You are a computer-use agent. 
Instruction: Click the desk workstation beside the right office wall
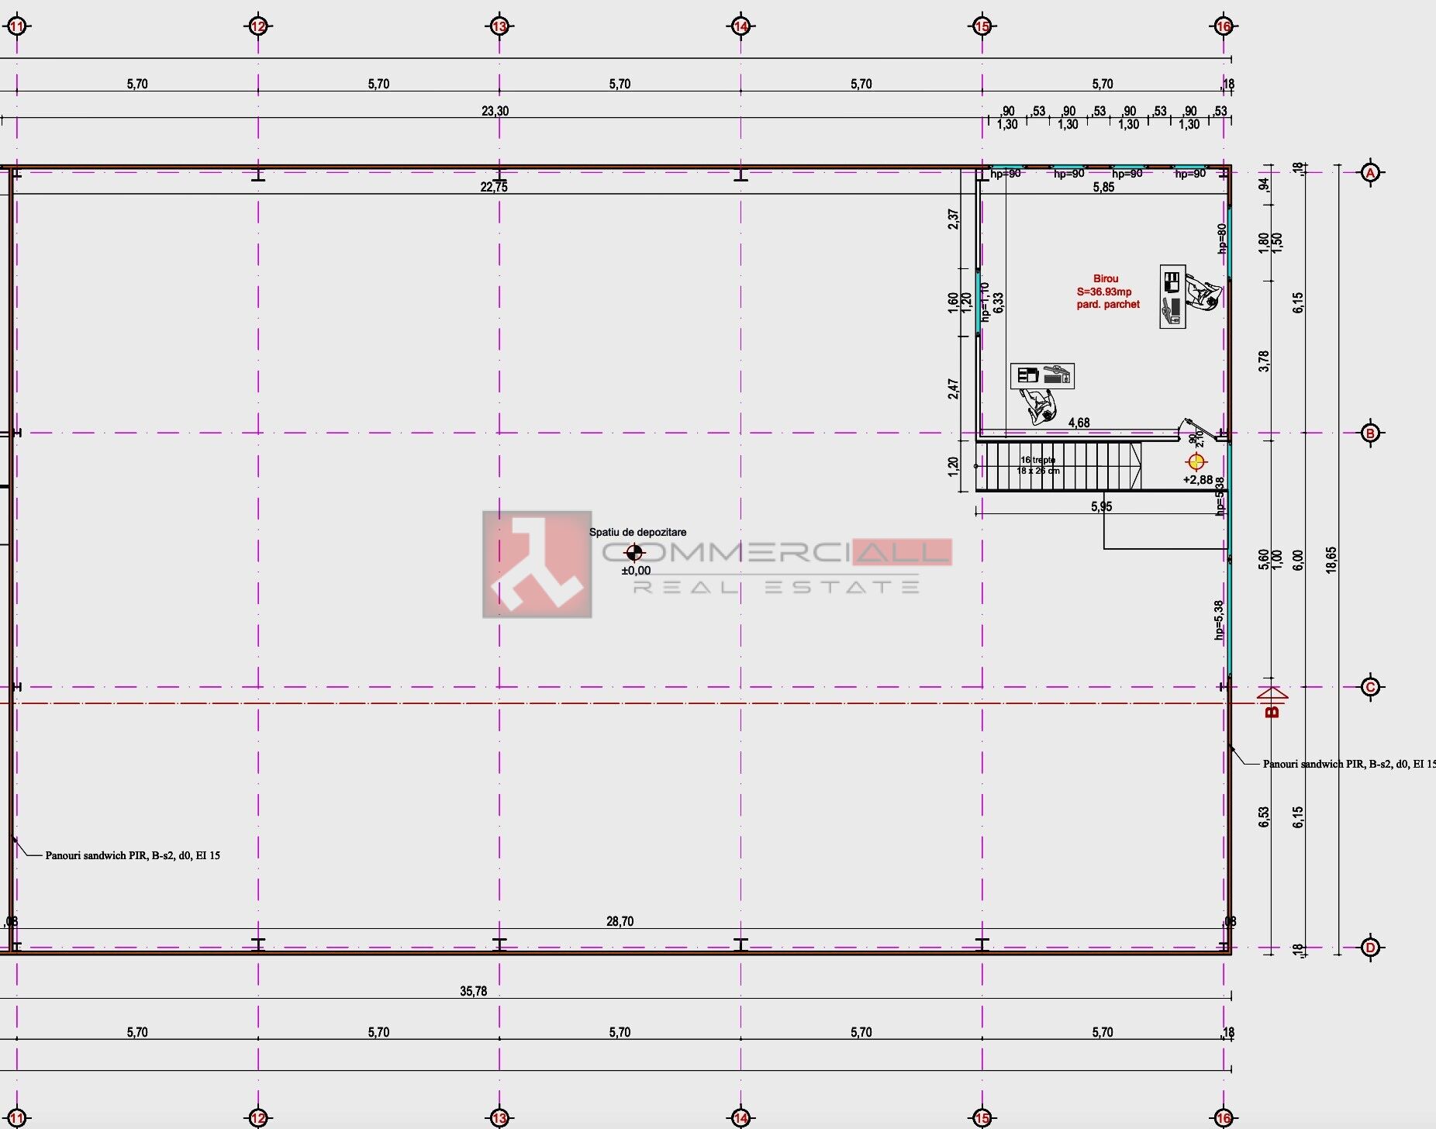[x=1173, y=296]
